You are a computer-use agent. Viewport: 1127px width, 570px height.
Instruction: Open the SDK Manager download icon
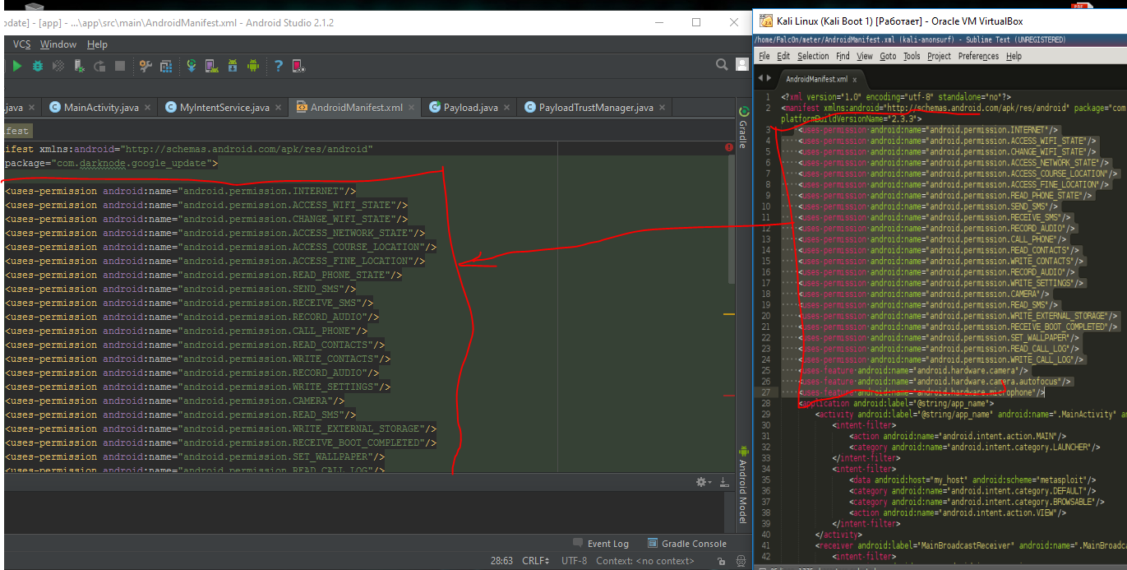[233, 66]
